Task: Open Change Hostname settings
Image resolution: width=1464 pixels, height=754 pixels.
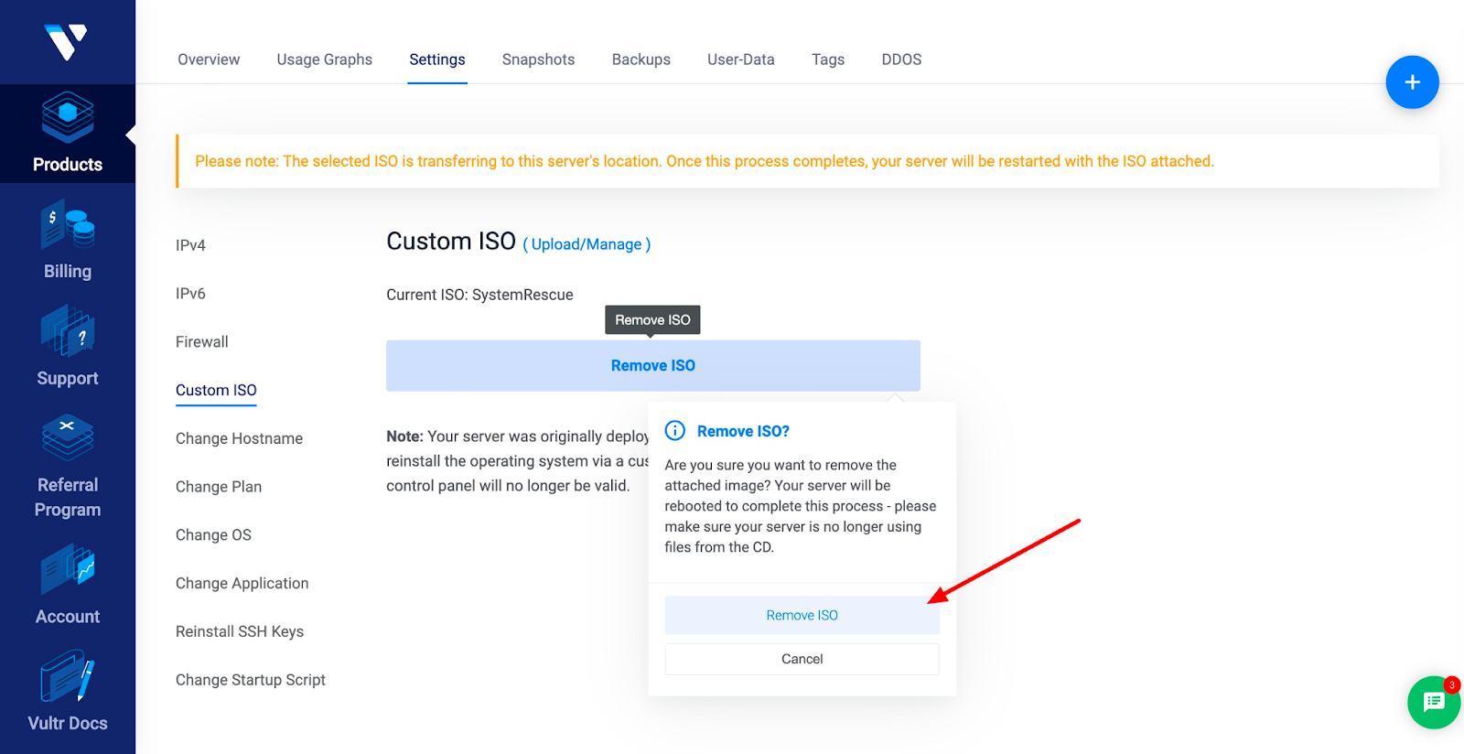Action: pyautogui.click(x=239, y=438)
